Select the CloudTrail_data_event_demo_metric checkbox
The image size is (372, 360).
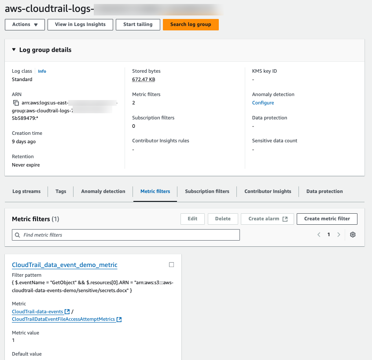[172, 264]
